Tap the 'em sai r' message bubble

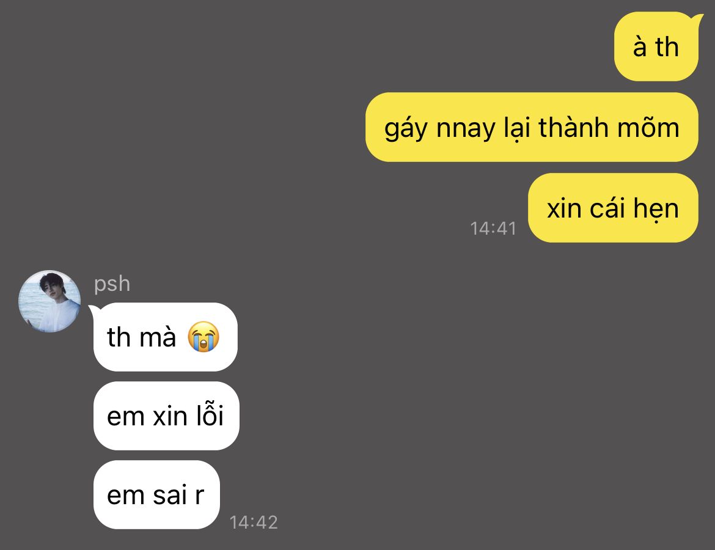156,495
